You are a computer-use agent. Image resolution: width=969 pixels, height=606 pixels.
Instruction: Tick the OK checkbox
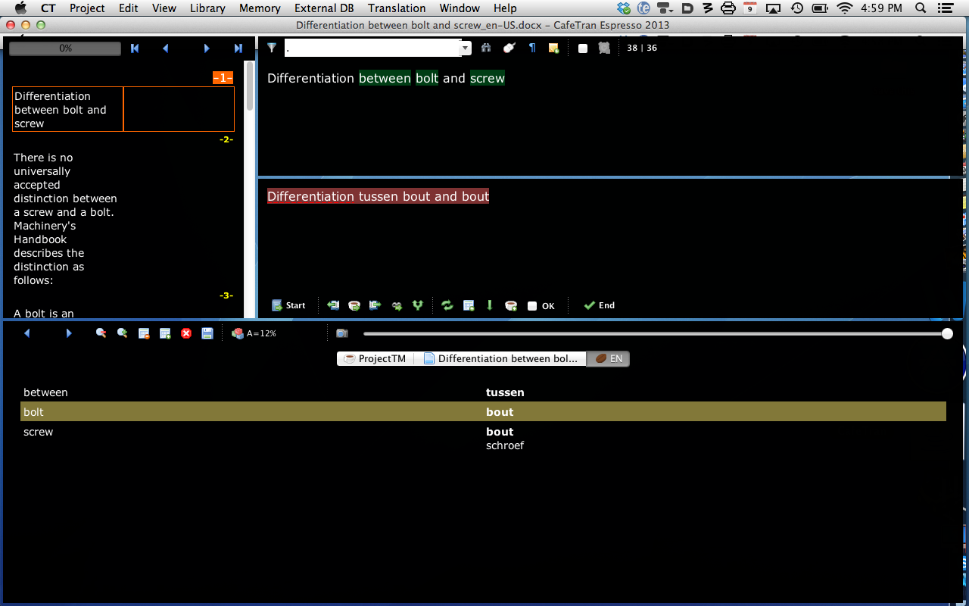point(532,306)
